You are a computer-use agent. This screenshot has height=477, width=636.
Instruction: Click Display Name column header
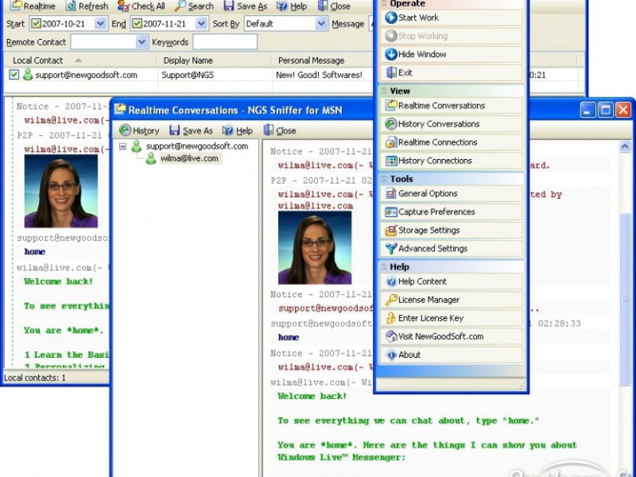click(214, 61)
